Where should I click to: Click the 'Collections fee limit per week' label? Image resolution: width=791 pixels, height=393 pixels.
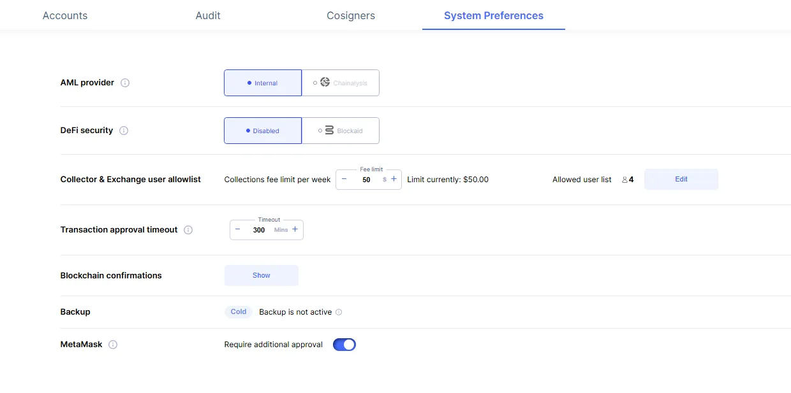tap(277, 180)
